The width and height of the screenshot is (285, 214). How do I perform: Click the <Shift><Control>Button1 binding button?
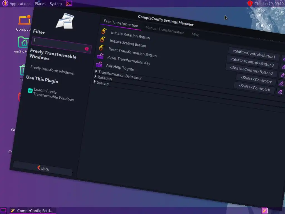254,54
